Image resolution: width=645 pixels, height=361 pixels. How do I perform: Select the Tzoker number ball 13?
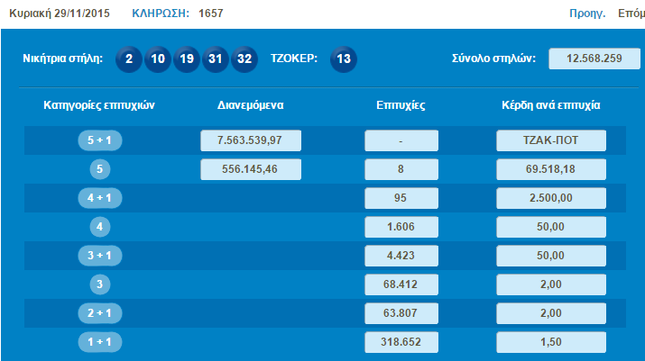[344, 59]
